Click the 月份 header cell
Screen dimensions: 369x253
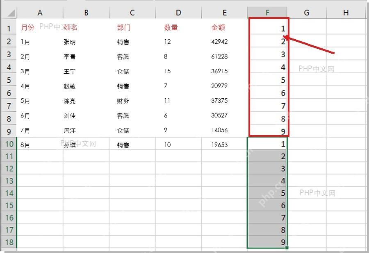pyautogui.click(x=27, y=27)
